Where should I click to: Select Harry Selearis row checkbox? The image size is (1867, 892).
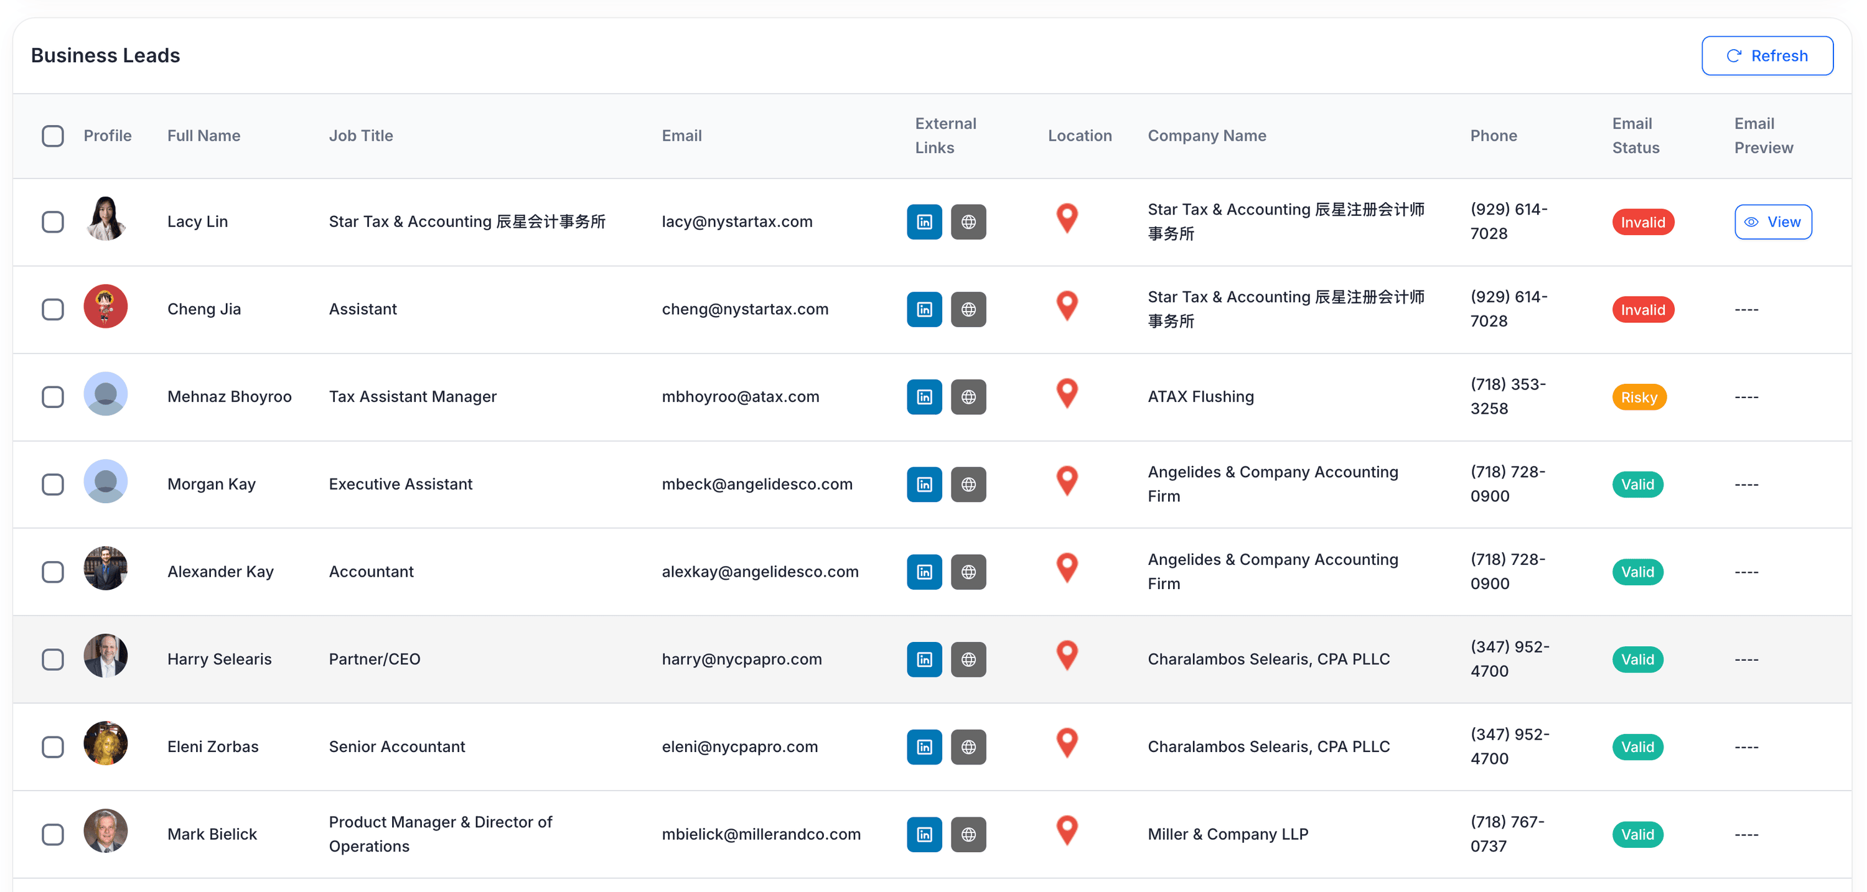[x=53, y=659]
